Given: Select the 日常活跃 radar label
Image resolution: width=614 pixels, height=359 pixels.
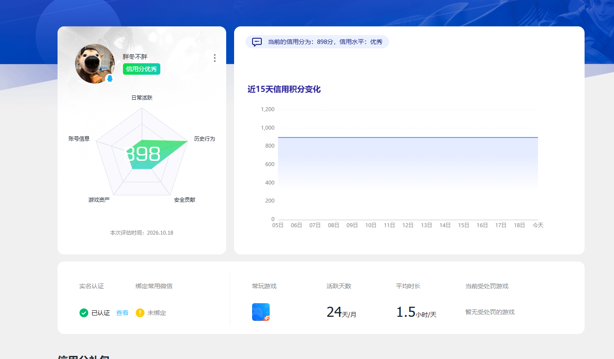Looking at the screenshot, I should [142, 98].
